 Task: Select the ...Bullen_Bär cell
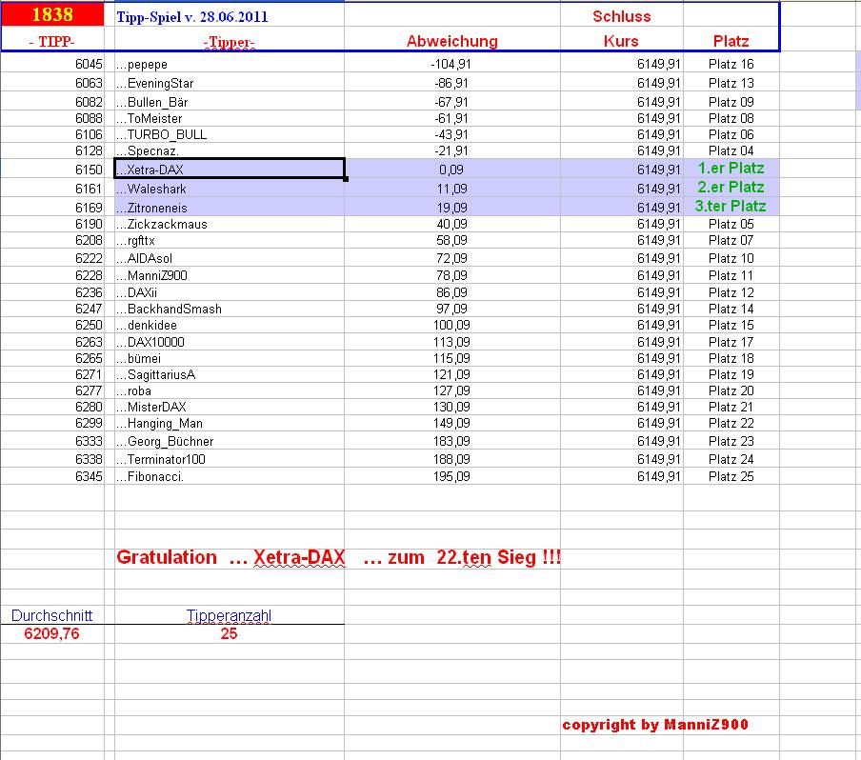click(229, 102)
